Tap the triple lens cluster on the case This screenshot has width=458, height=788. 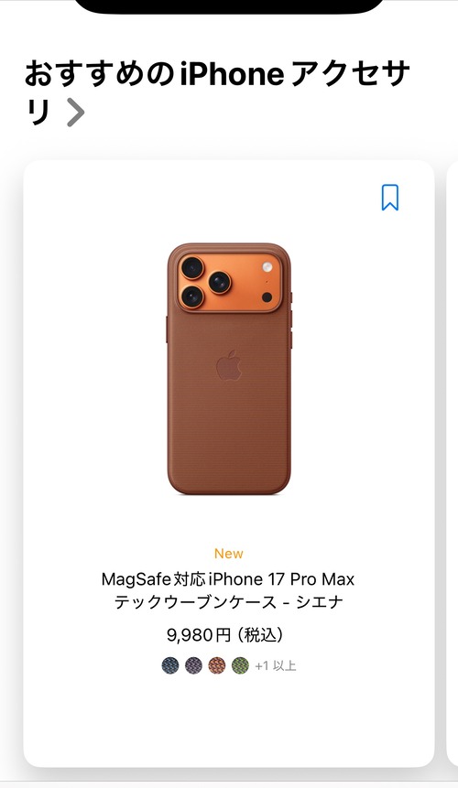pyautogui.click(x=205, y=282)
